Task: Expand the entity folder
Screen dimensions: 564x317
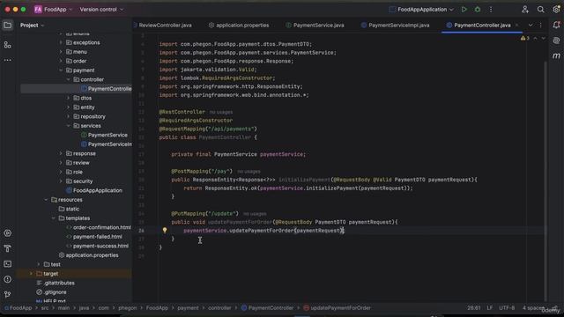Action: (x=68, y=107)
